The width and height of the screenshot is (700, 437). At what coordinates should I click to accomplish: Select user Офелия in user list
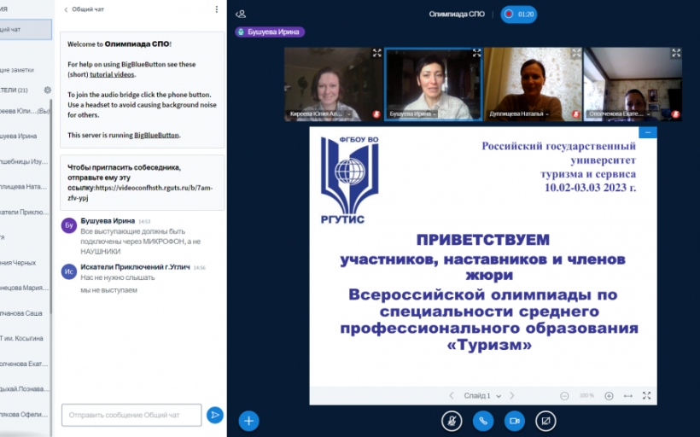click(25, 414)
